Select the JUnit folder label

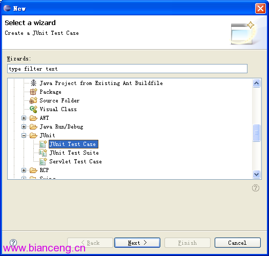(47, 136)
